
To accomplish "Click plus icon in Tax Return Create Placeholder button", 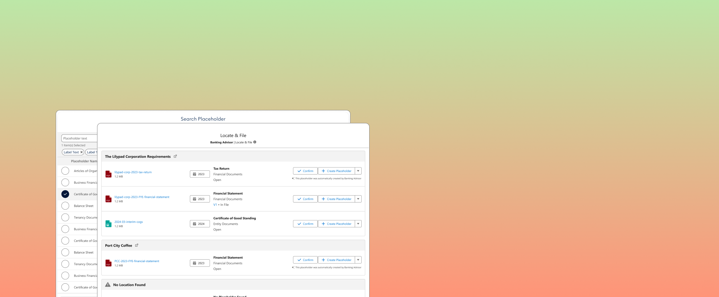I will 323,171.
